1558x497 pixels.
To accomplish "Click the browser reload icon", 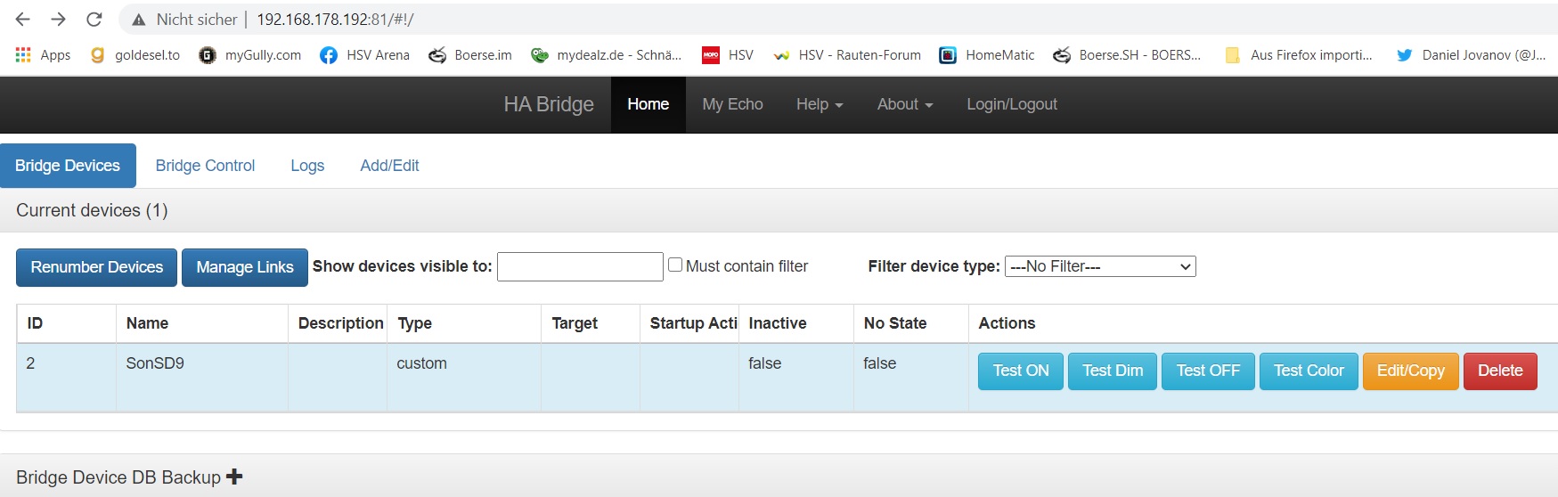I will coord(94,19).
